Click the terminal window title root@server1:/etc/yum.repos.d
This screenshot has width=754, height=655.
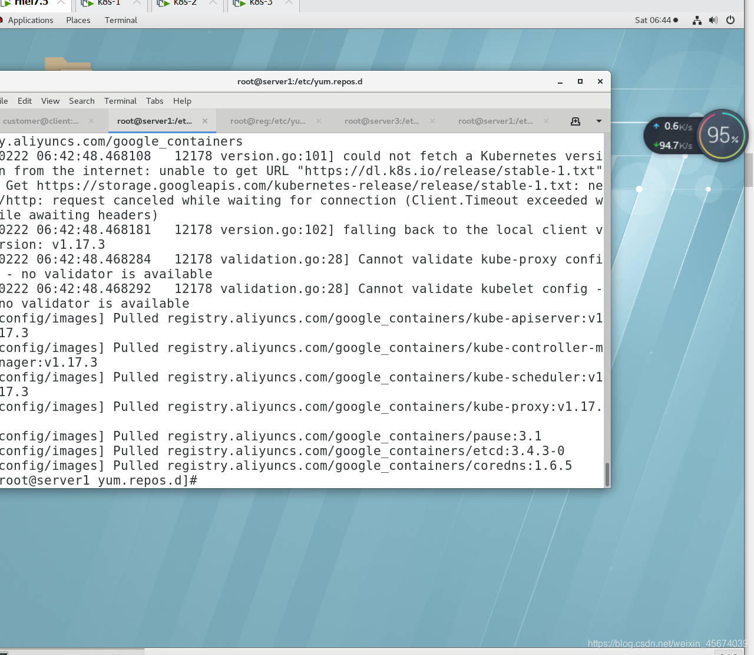[x=300, y=81]
